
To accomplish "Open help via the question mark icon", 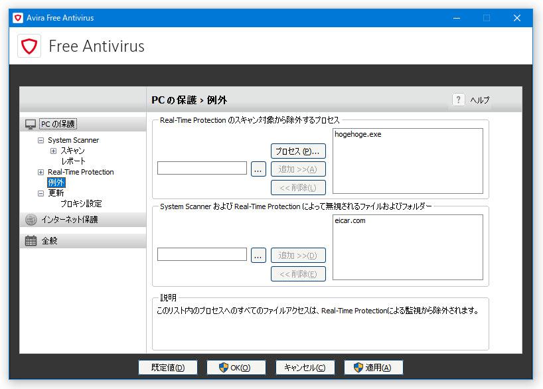I will (458, 100).
